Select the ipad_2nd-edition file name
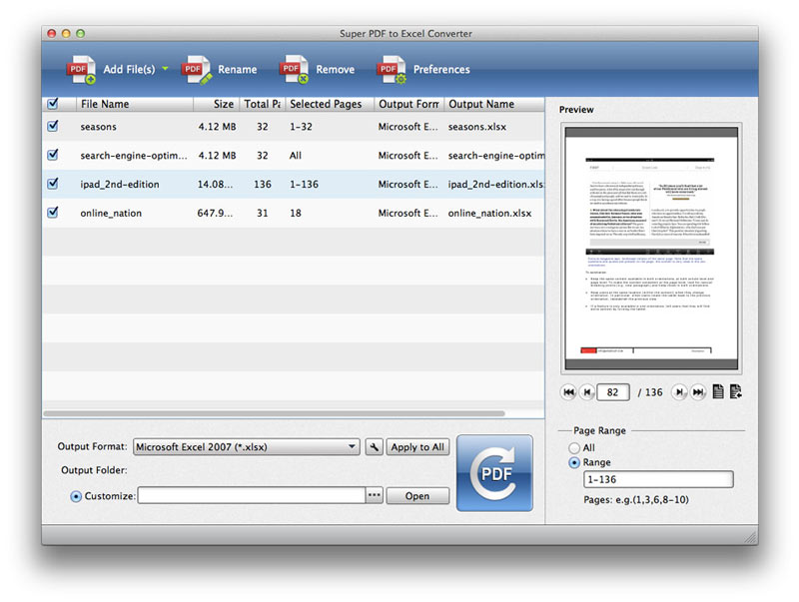The image size is (799, 602). (120, 185)
